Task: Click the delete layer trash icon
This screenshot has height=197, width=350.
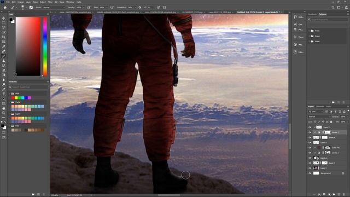Action: point(344,195)
